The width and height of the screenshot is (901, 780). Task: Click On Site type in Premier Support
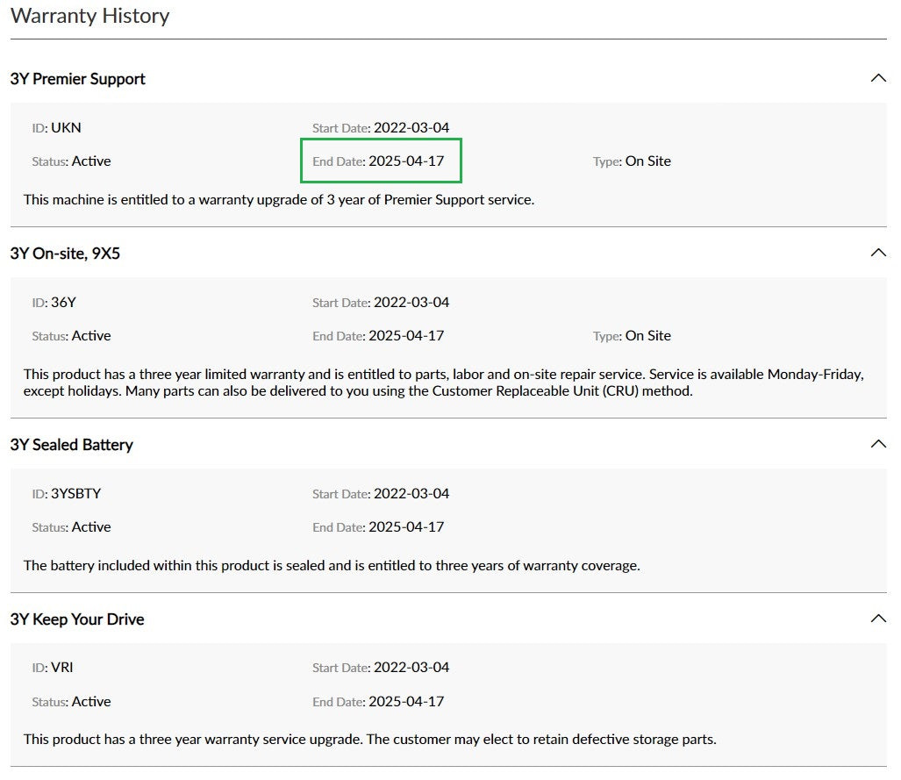(x=648, y=161)
